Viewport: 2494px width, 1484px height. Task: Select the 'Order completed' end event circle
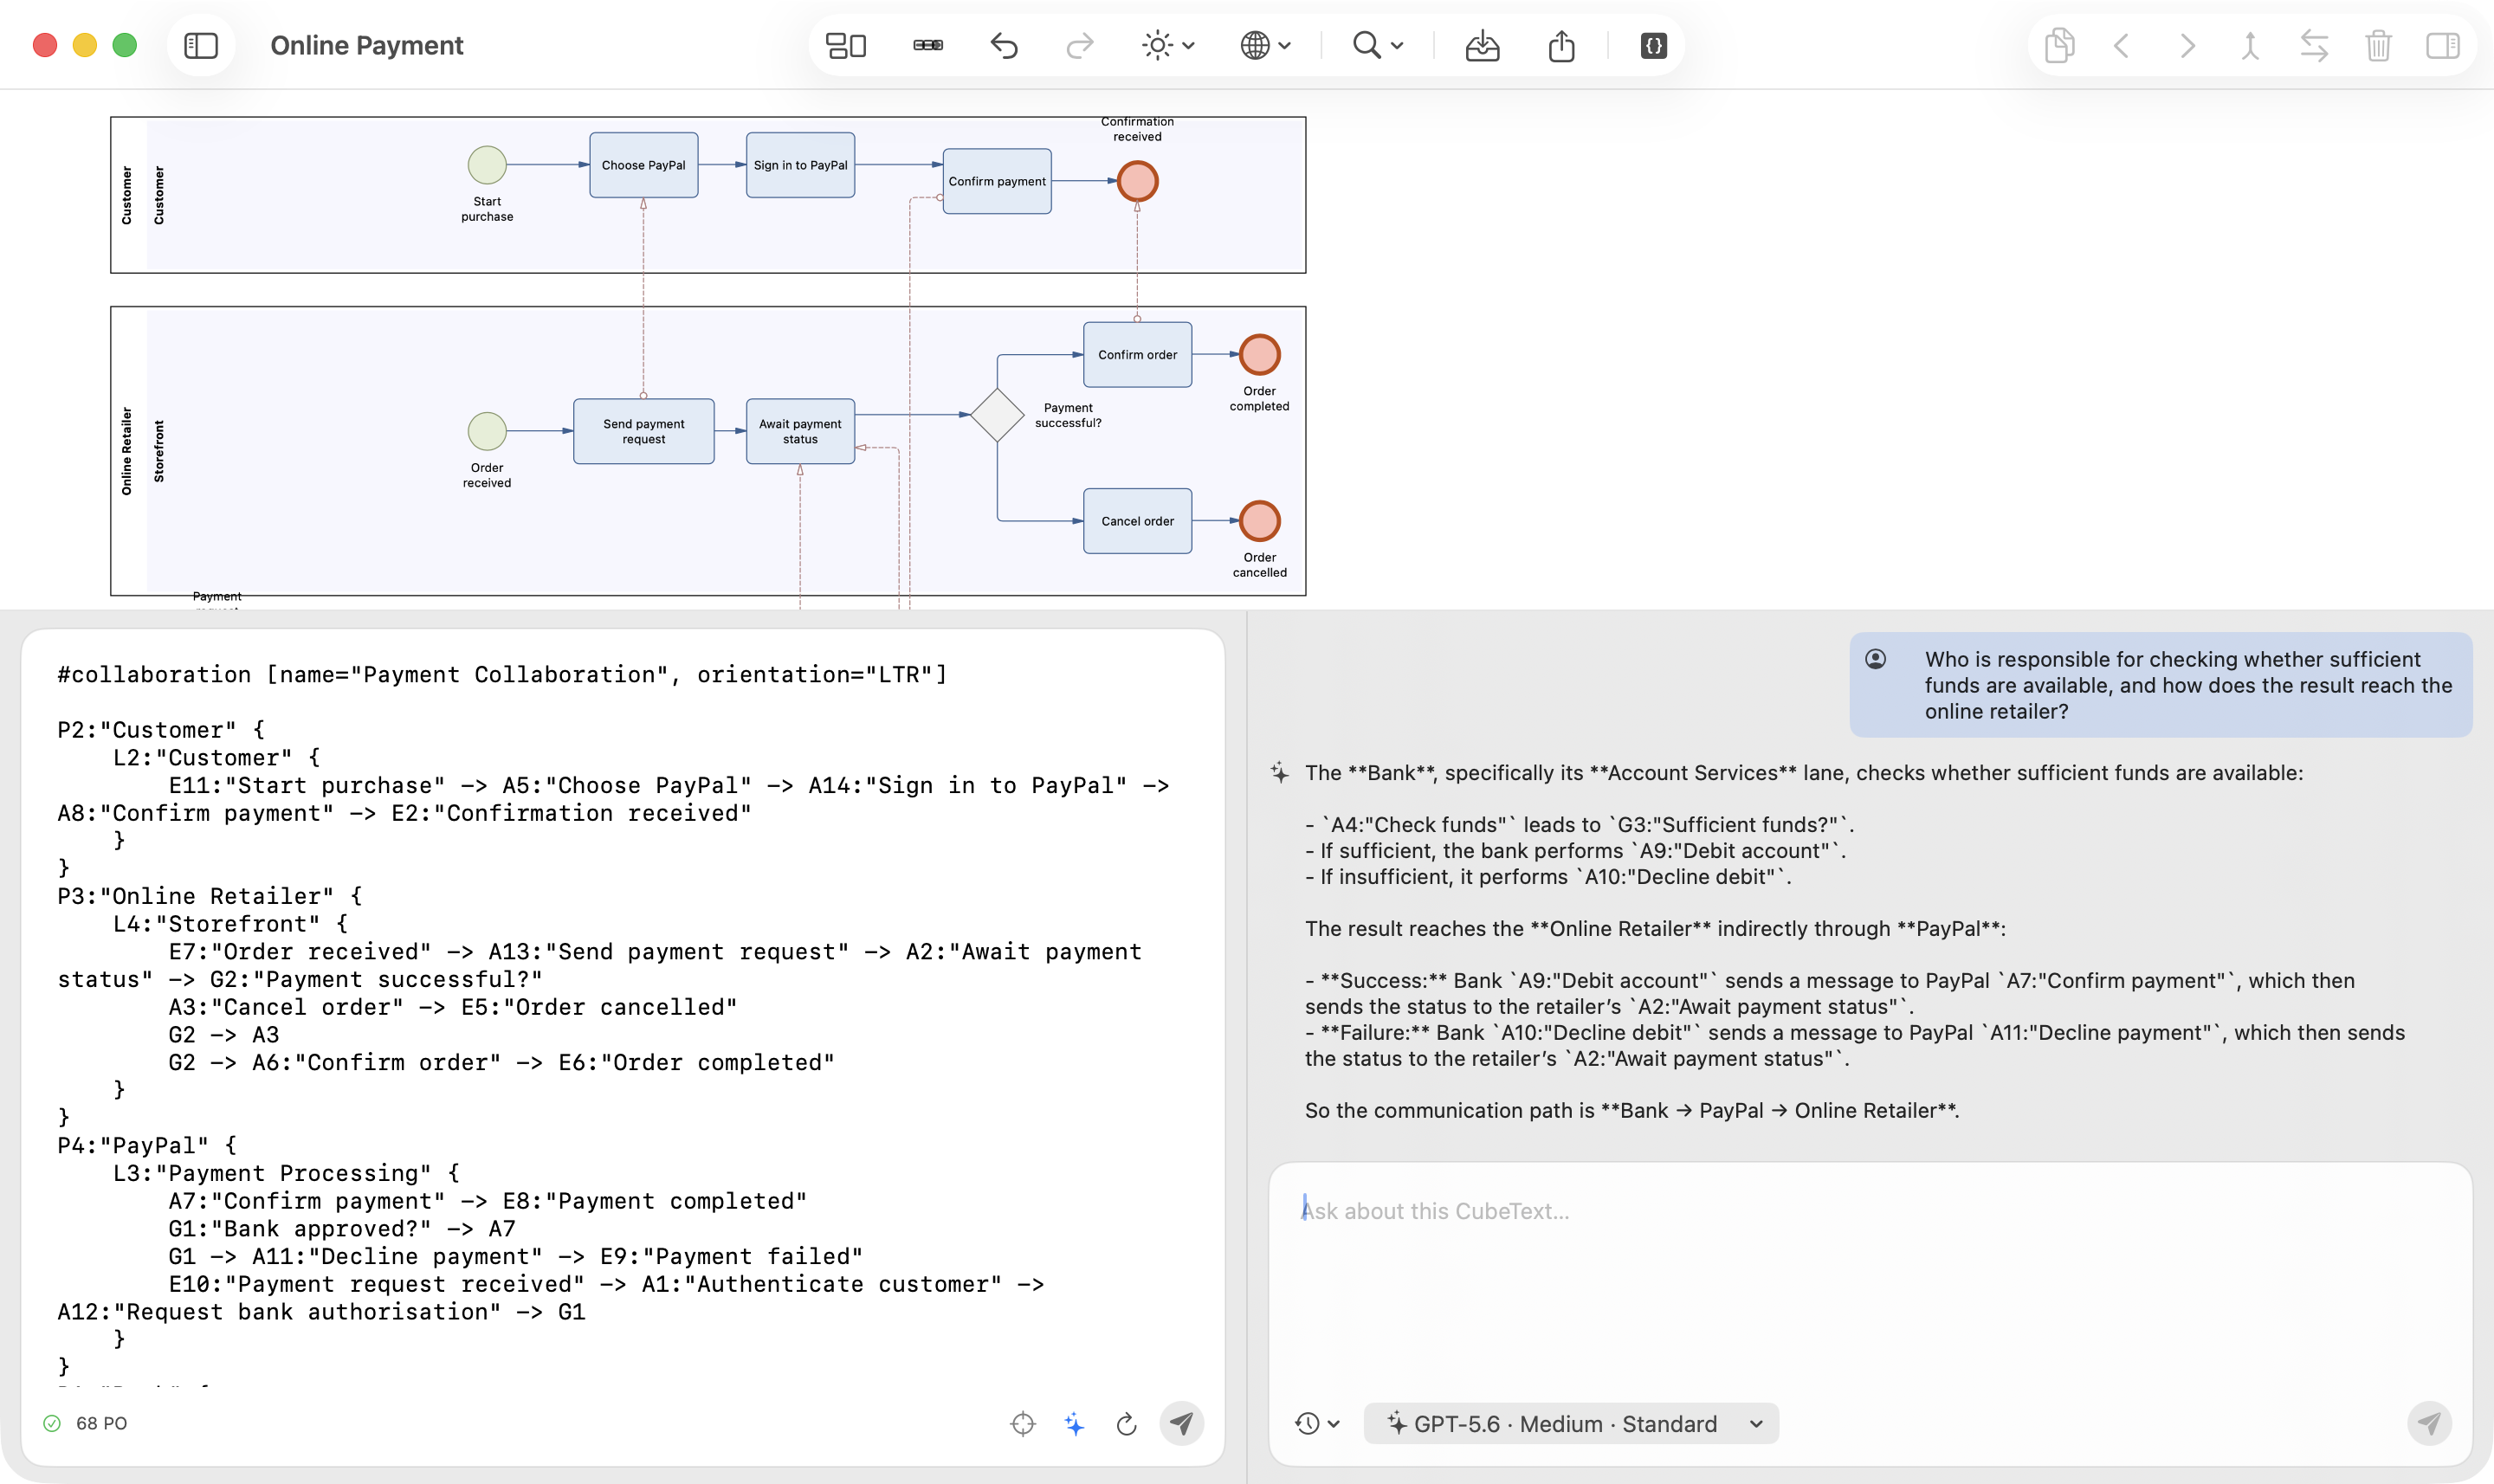point(1259,354)
